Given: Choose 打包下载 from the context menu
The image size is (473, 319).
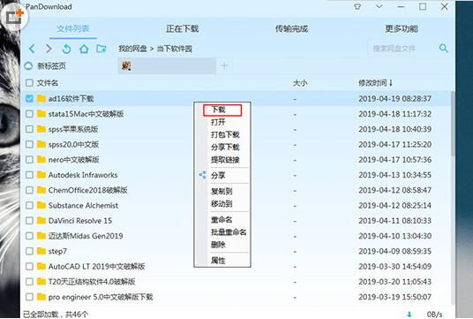Looking at the screenshot, I should 225,134.
